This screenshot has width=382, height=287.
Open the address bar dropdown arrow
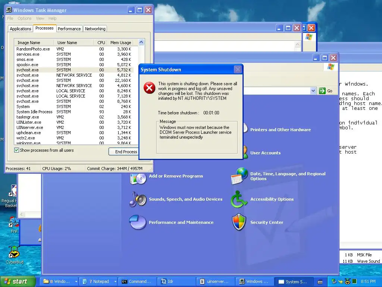[313, 91]
